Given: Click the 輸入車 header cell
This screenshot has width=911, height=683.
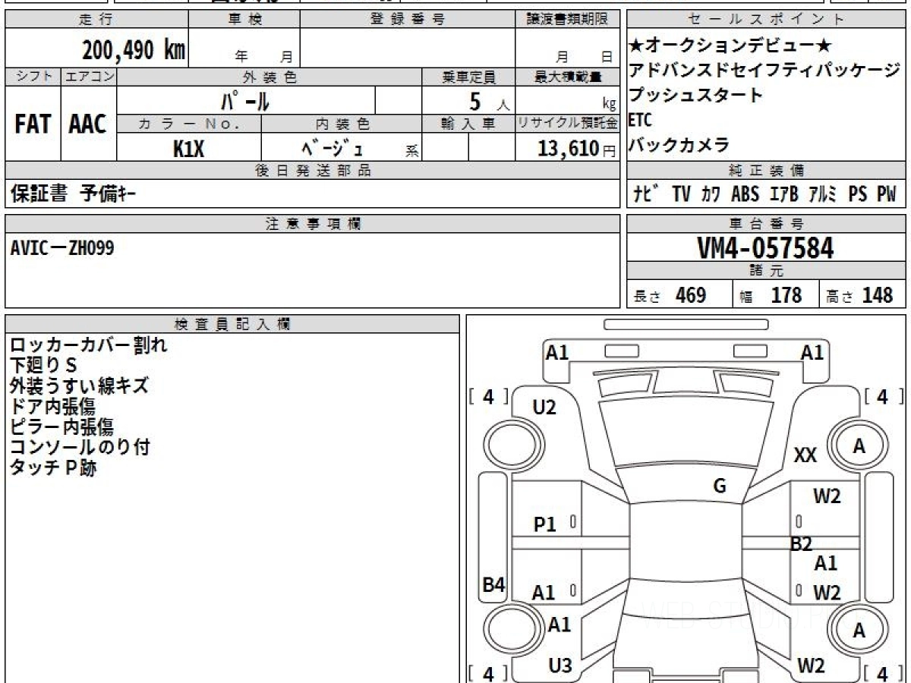Looking at the screenshot, I should tap(468, 123).
